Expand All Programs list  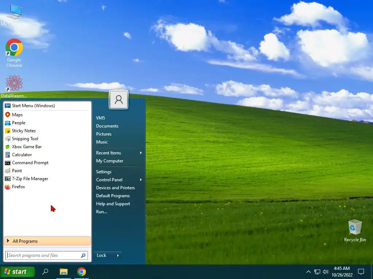47,241
